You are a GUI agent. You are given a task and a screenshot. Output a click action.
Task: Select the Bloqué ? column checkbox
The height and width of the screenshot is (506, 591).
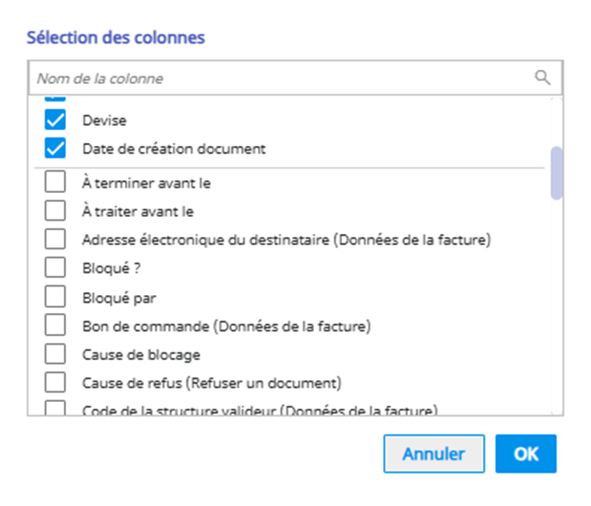[x=55, y=268]
